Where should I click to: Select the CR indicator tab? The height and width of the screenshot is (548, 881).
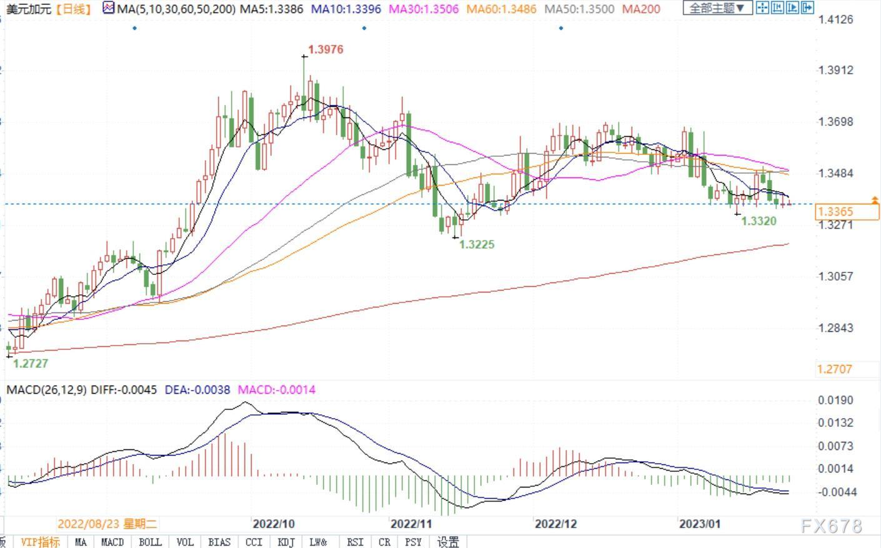[384, 542]
